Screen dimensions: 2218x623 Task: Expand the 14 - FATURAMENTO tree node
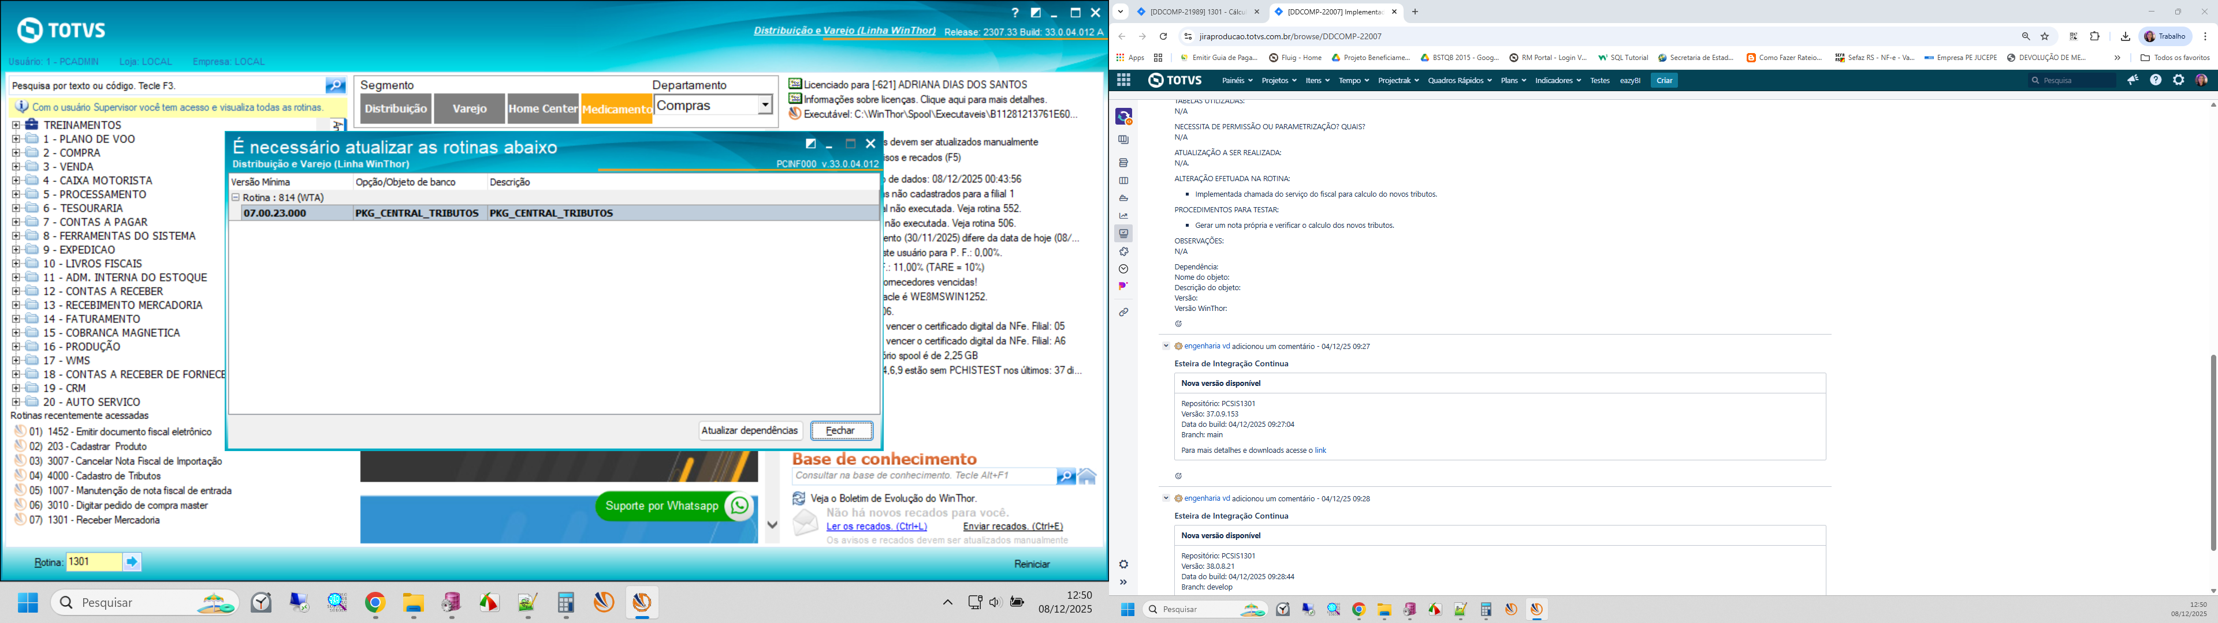coord(16,319)
